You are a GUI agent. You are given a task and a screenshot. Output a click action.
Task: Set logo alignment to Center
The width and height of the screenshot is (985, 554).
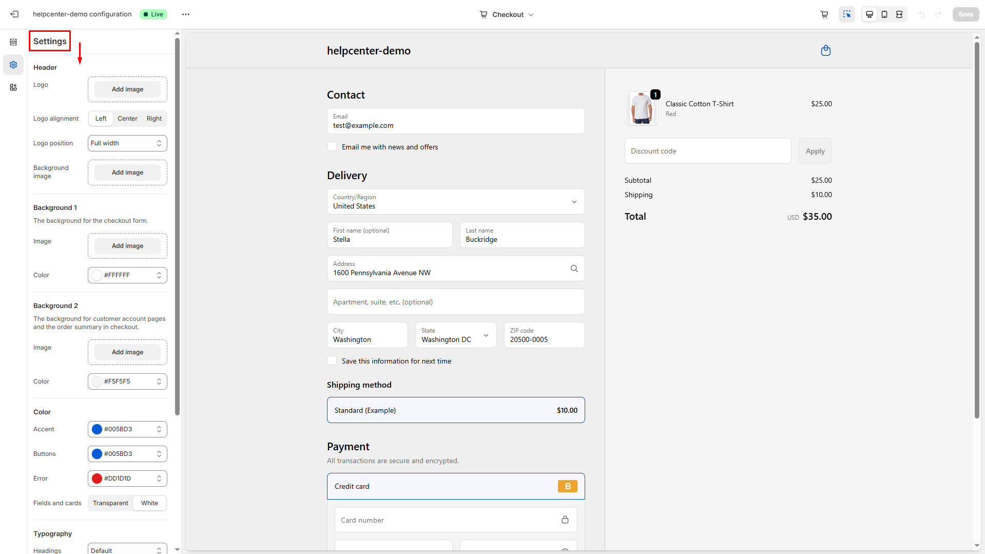[127, 119]
